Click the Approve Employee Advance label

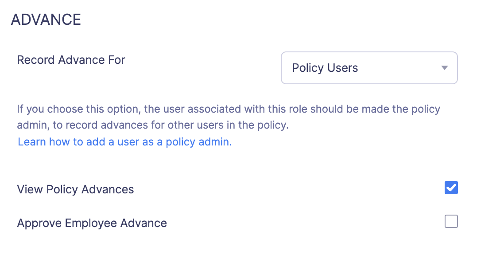click(x=92, y=223)
